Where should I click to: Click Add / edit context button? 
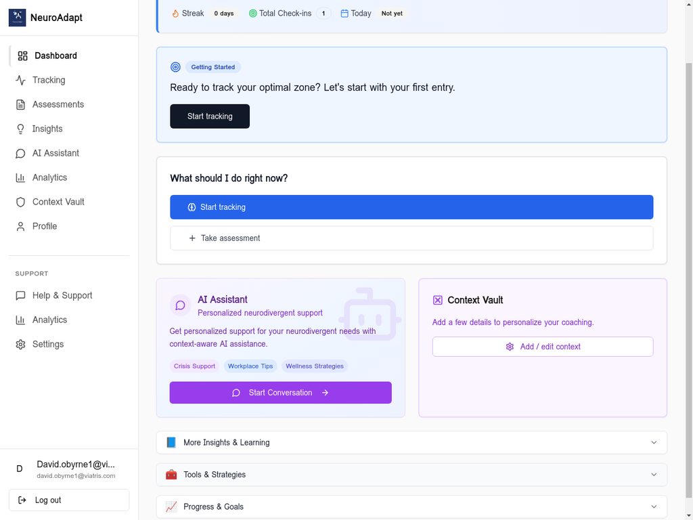(543, 347)
